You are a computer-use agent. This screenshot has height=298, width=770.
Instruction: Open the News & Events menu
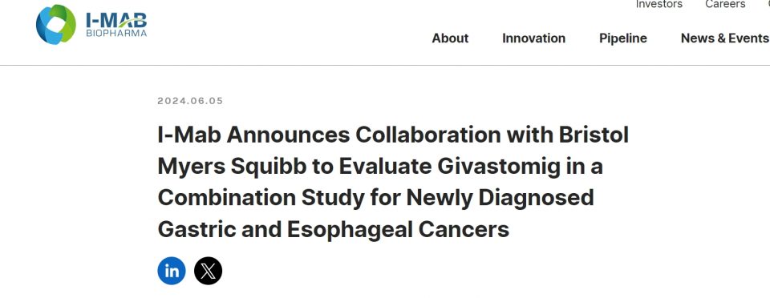[725, 38]
